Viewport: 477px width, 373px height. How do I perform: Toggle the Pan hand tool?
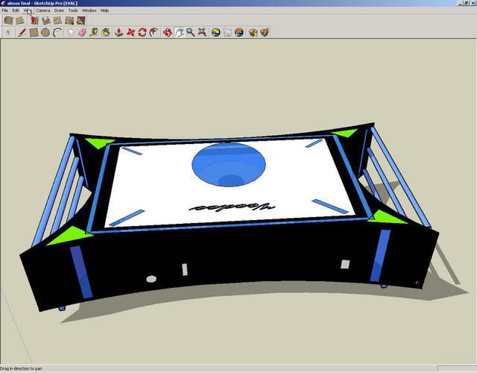pos(179,33)
